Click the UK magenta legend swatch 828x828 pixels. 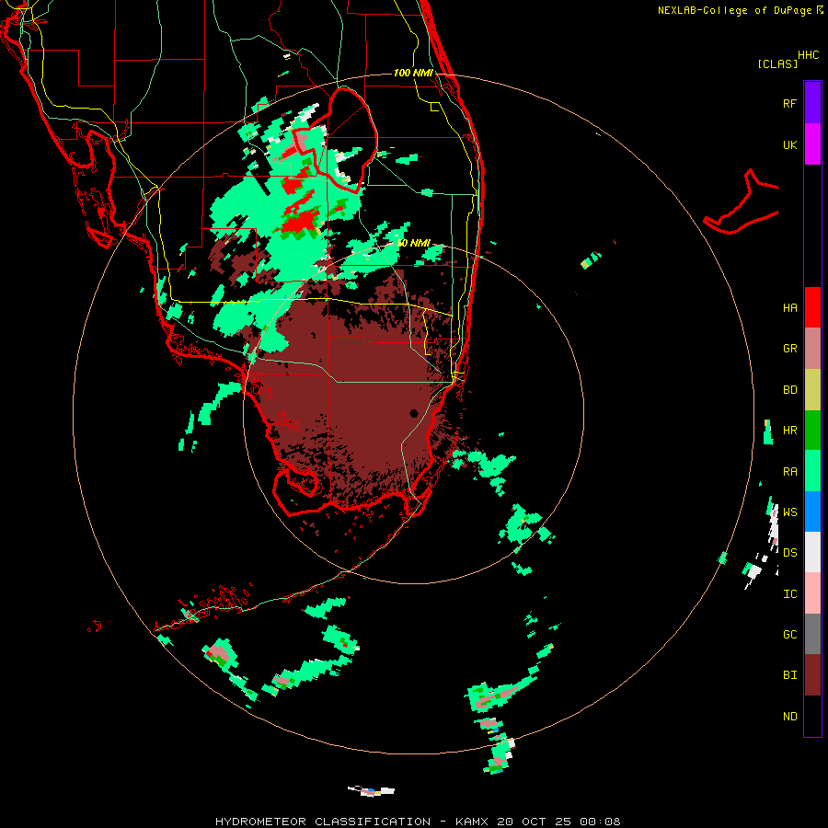(812, 144)
